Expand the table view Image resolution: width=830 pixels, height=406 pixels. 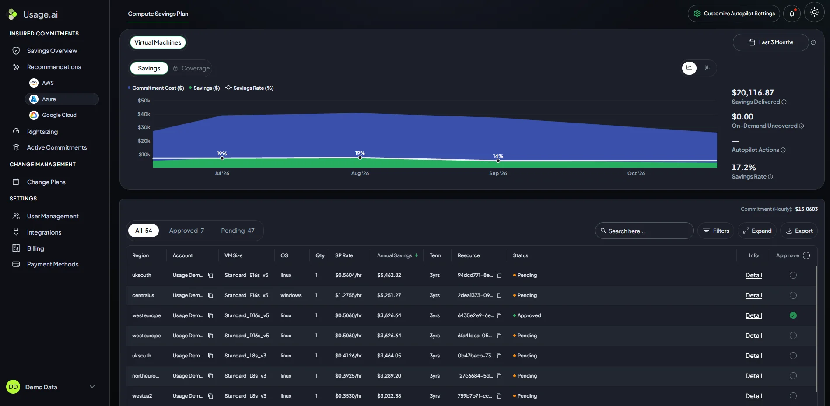[x=757, y=231]
